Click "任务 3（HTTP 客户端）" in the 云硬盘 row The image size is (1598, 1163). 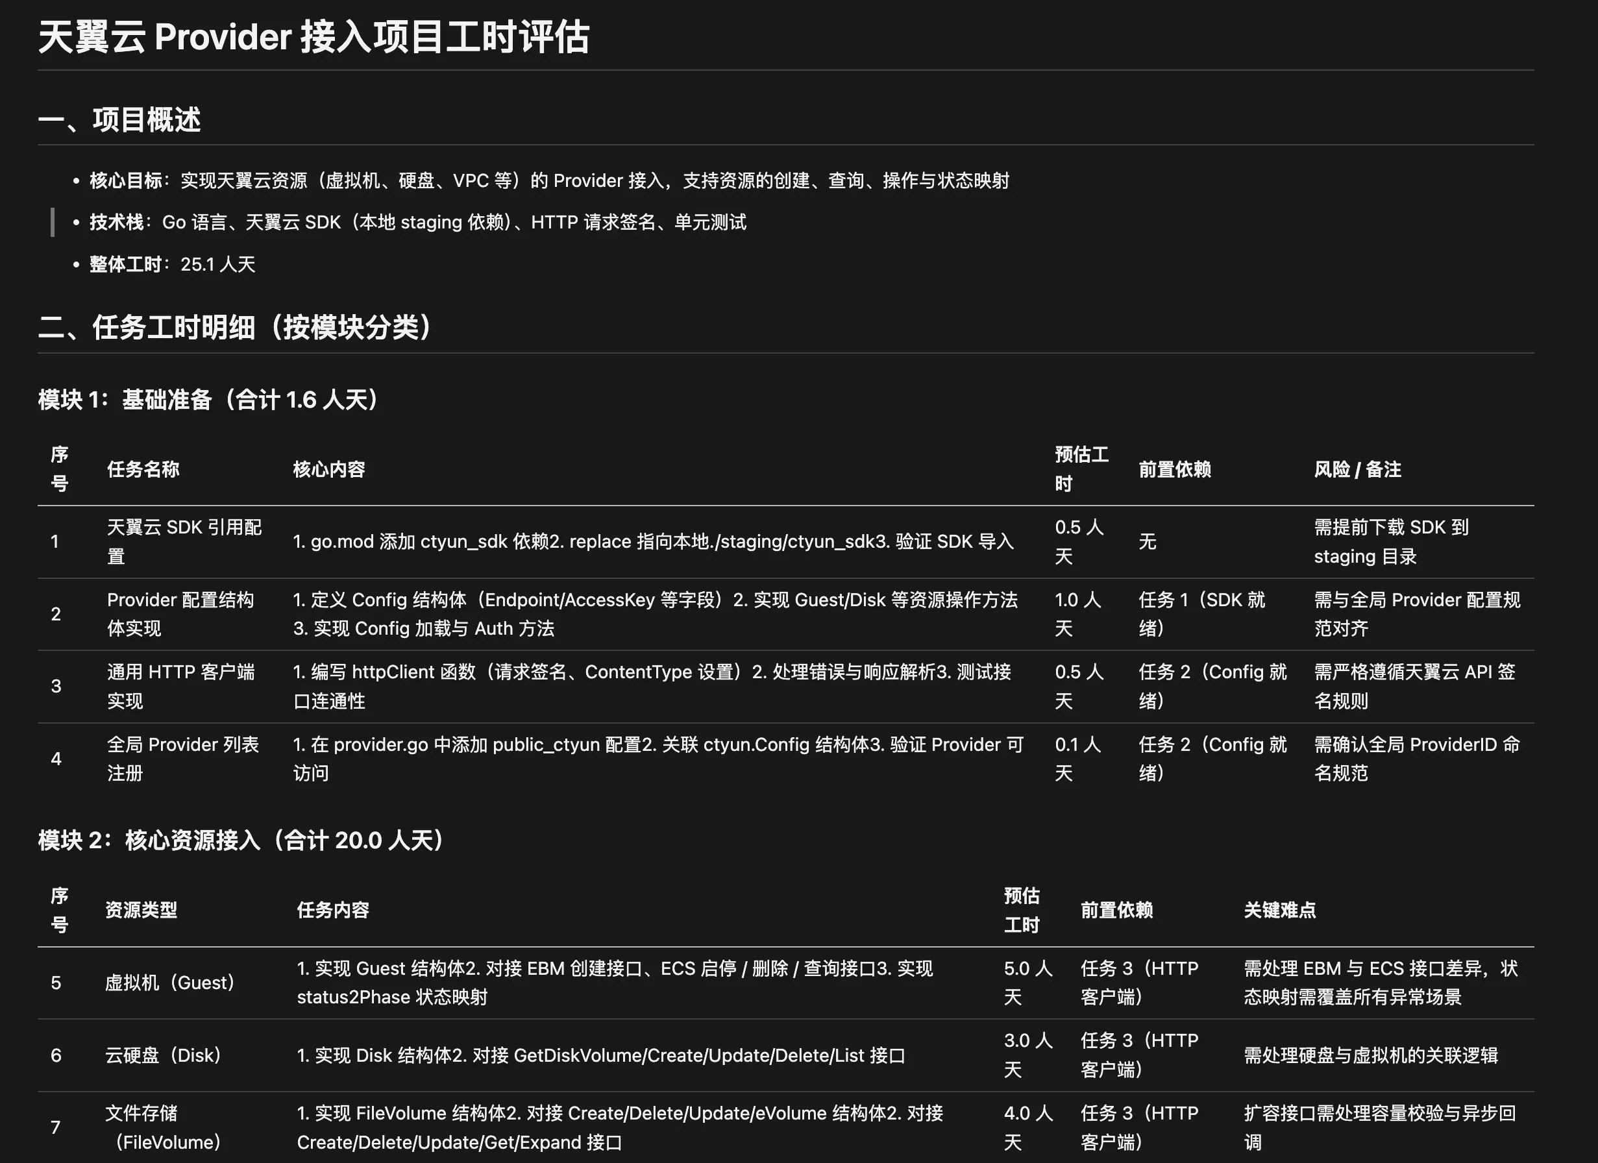[1139, 1056]
